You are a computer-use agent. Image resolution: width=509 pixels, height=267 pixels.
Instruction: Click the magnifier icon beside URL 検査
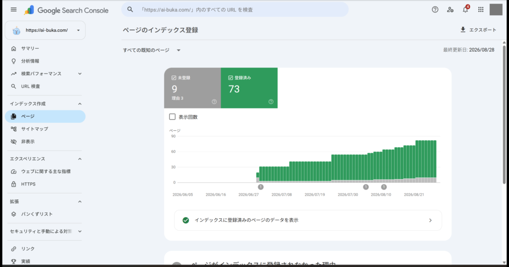(x=13, y=87)
